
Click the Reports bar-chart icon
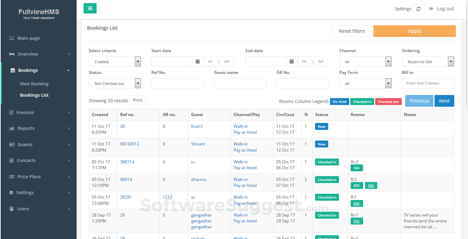12,128
